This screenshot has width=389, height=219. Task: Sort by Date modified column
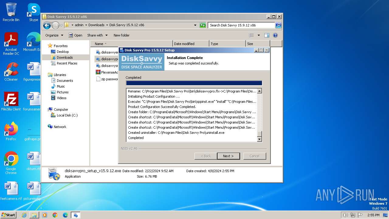pyautogui.click(x=191, y=44)
